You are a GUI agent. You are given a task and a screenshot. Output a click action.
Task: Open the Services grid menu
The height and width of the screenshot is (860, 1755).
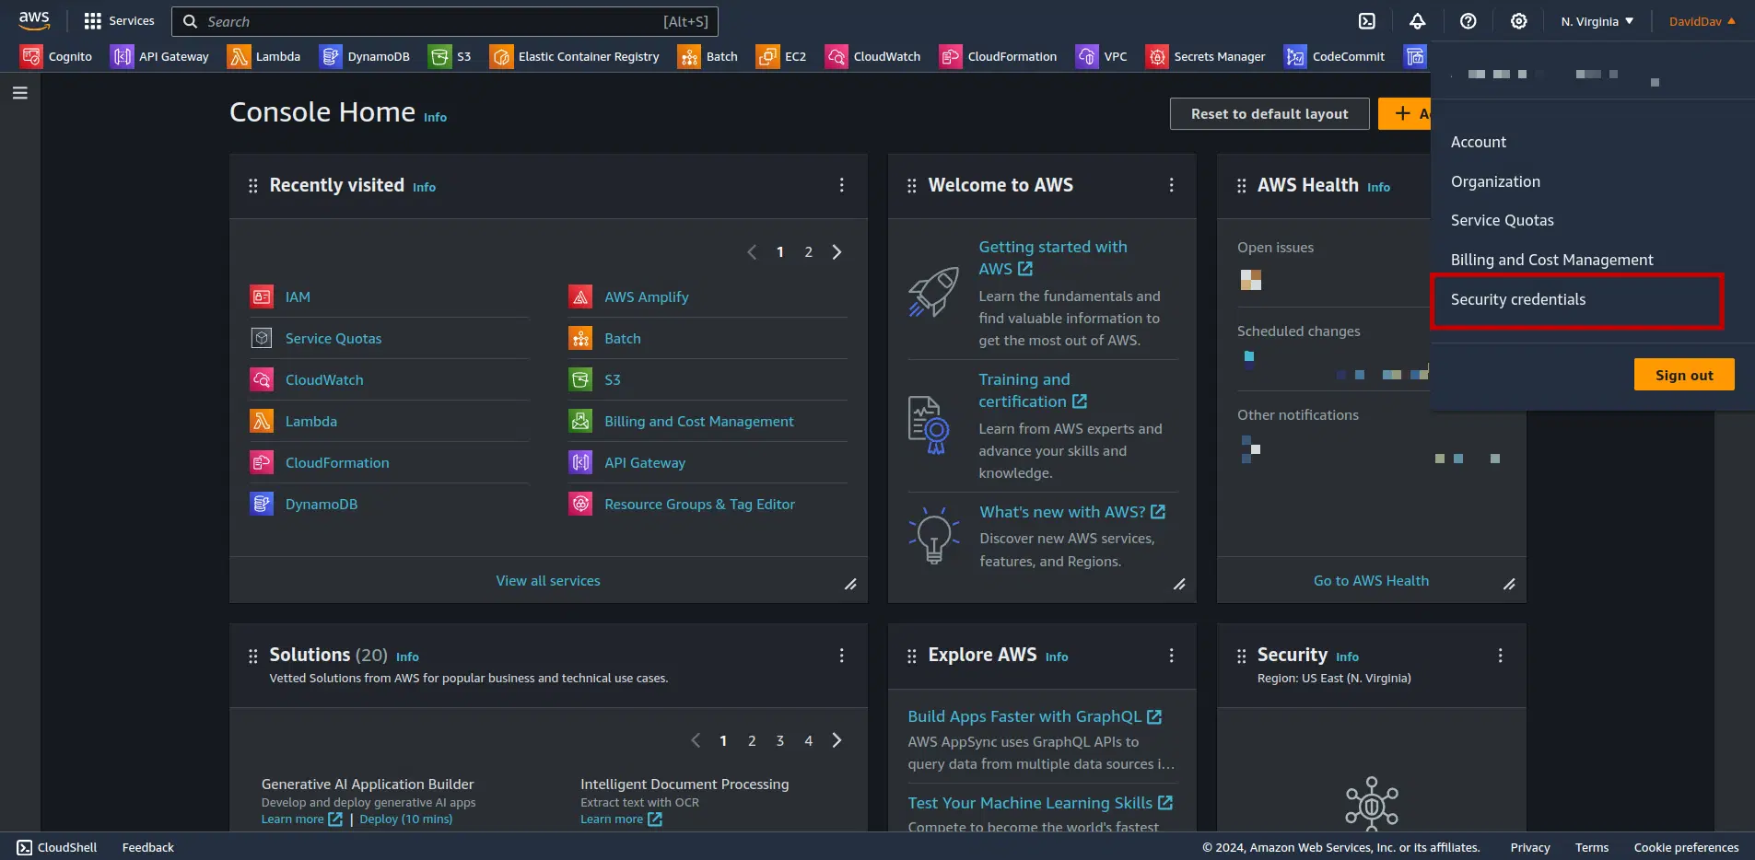pos(119,21)
